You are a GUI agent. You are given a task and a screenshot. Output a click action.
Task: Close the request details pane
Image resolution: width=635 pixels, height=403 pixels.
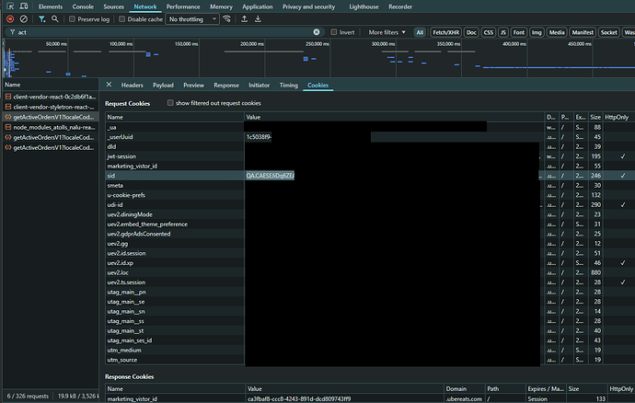coord(110,85)
